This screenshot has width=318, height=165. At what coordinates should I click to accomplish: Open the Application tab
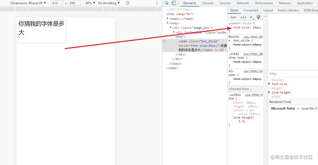(x=305, y=3)
